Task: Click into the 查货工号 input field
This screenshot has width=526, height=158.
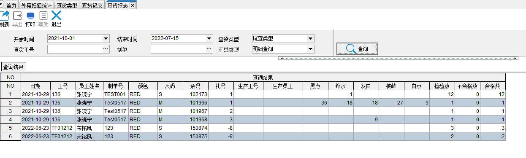Action: [75, 49]
